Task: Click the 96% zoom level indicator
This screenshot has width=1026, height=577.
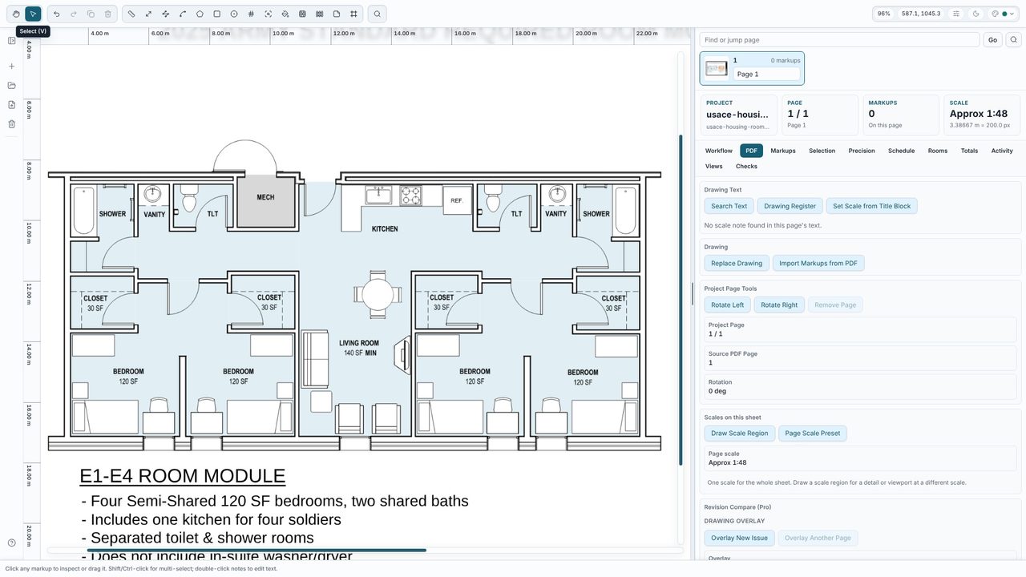Action: pos(883,14)
